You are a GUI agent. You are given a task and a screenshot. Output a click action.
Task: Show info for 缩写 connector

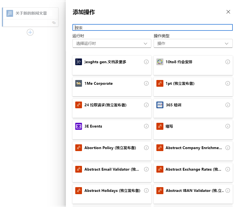coord(228,126)
